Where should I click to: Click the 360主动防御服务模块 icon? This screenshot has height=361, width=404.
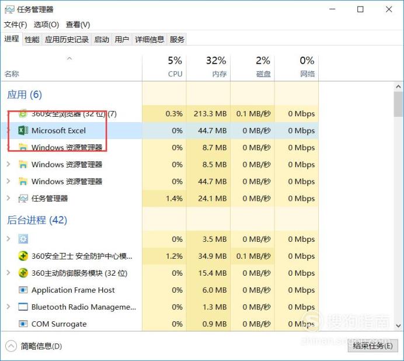23,273
